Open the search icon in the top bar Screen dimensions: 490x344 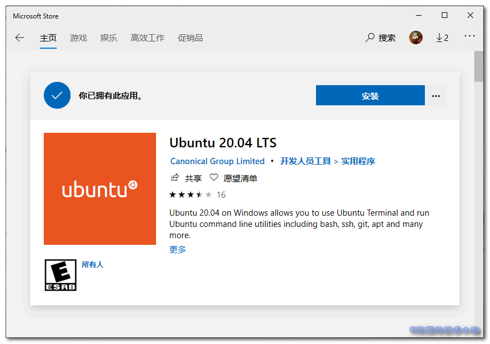tap(369, 38)
